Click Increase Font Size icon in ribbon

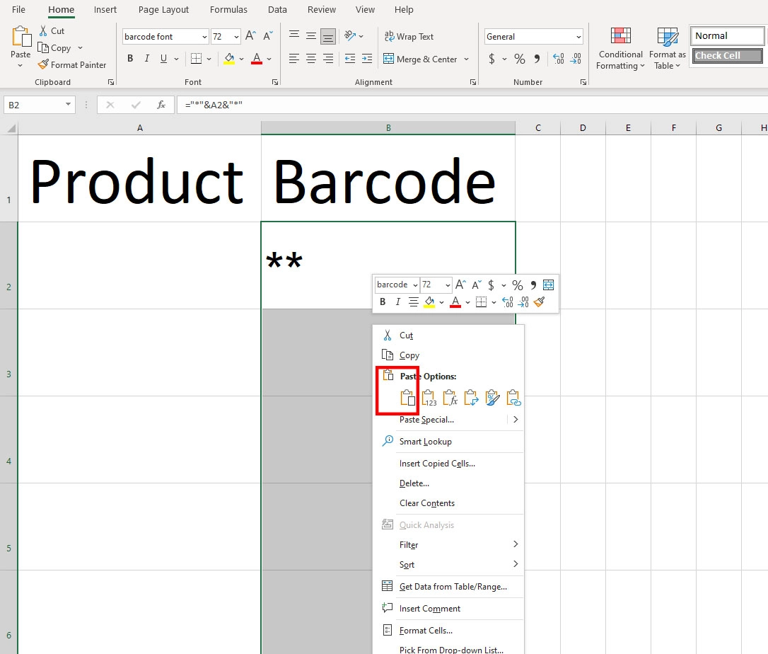(x=252, y=37)
